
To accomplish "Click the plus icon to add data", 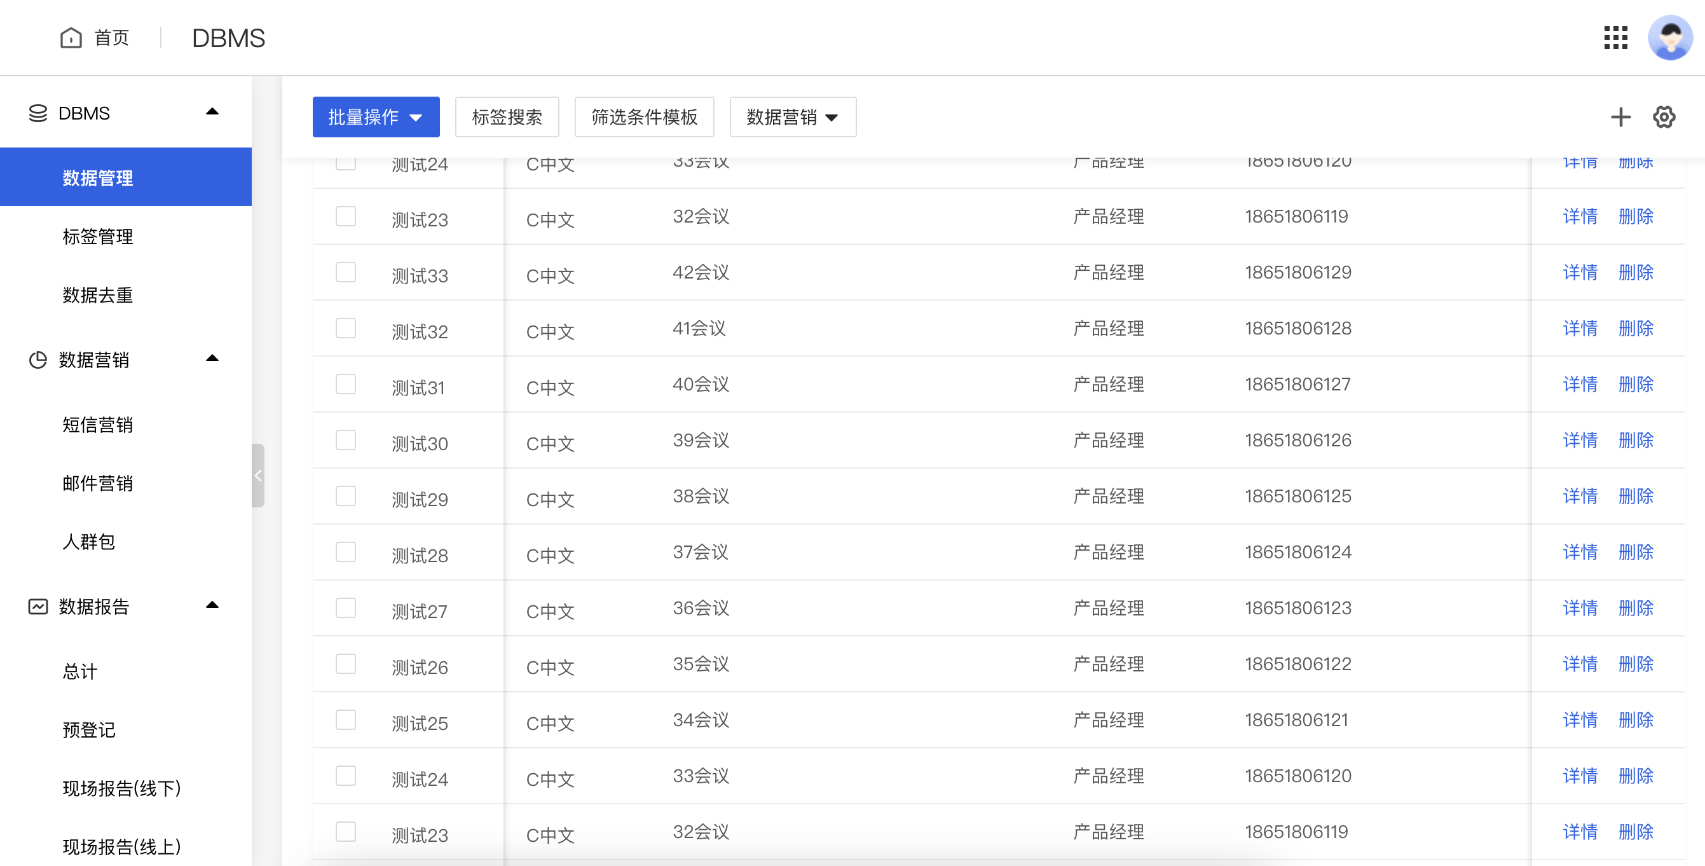I will click(1621, 117).
